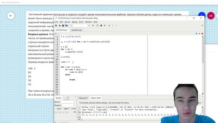218x123 pixels.
Task: Click the New File icon in Wing toolbar
Action: (x=56, y=26)
